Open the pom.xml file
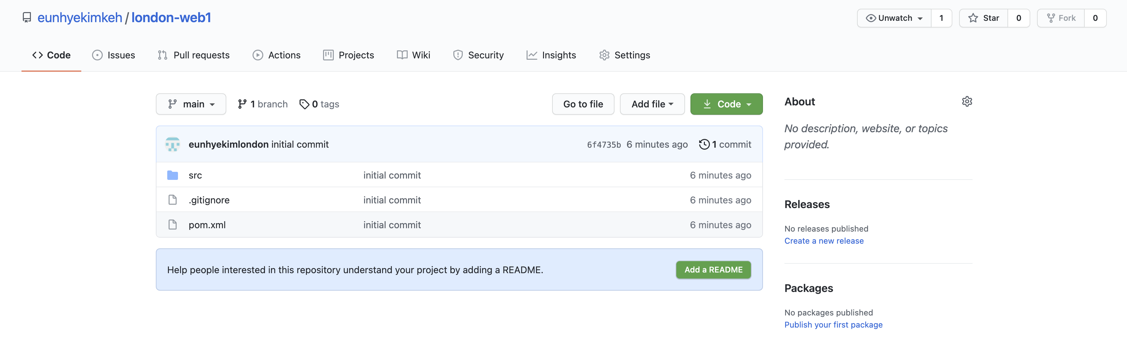The image size is (1127, 345). (x=207, y=225)
